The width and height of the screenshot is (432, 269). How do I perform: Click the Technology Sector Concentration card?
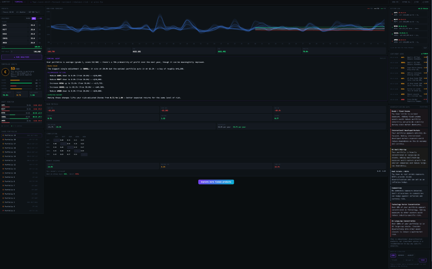(x=409, y=210)
